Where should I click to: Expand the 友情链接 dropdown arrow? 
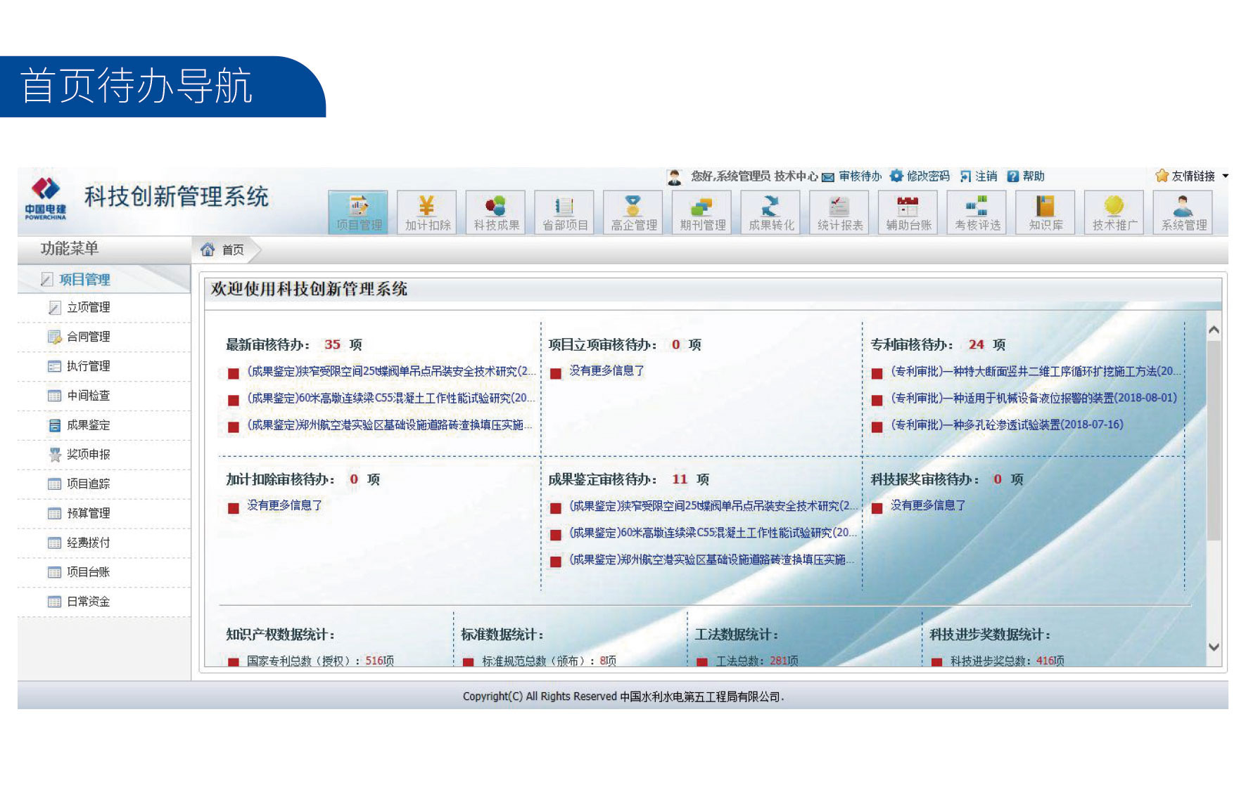click(x=1225, y=176)
